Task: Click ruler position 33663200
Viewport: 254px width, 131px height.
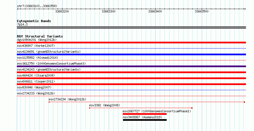Action: point(62,11)
